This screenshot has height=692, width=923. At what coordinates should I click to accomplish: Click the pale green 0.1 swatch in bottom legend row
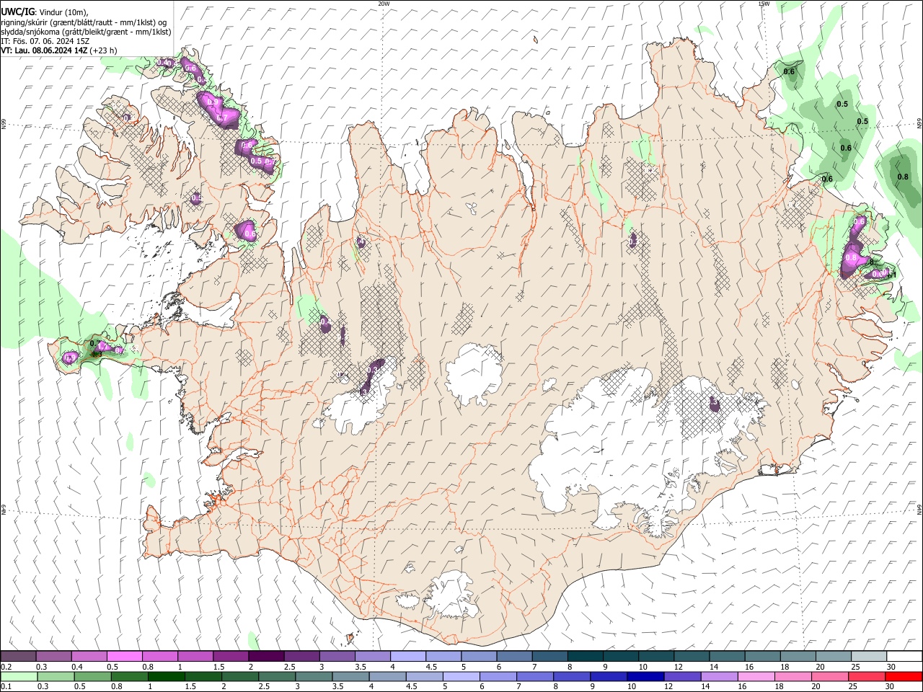pos(19,676)
